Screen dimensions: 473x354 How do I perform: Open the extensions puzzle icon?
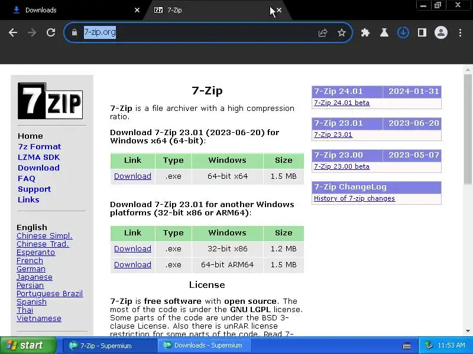click(x=365, y=32)
